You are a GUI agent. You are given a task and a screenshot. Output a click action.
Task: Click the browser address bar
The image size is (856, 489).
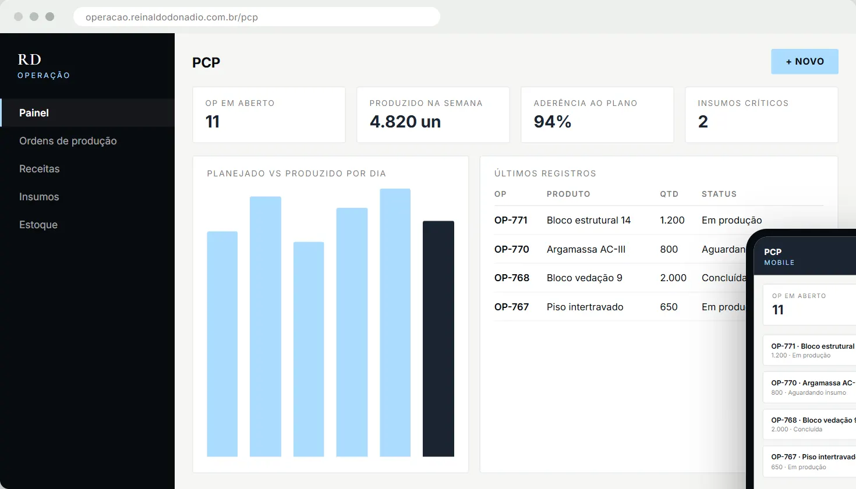coord(257,17)
